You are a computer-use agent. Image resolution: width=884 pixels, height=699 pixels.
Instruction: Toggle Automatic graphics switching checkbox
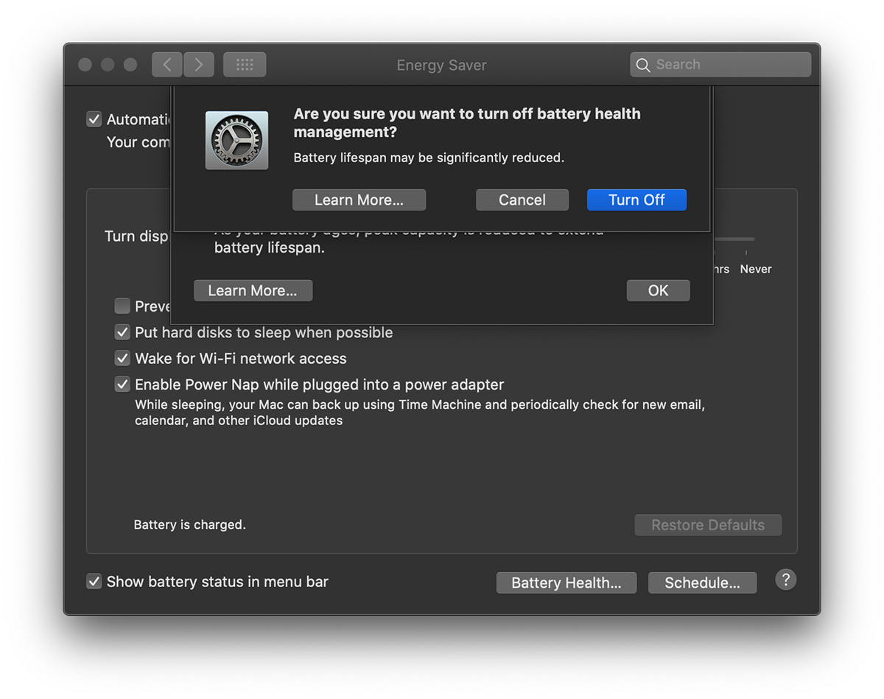click(94, 119)
